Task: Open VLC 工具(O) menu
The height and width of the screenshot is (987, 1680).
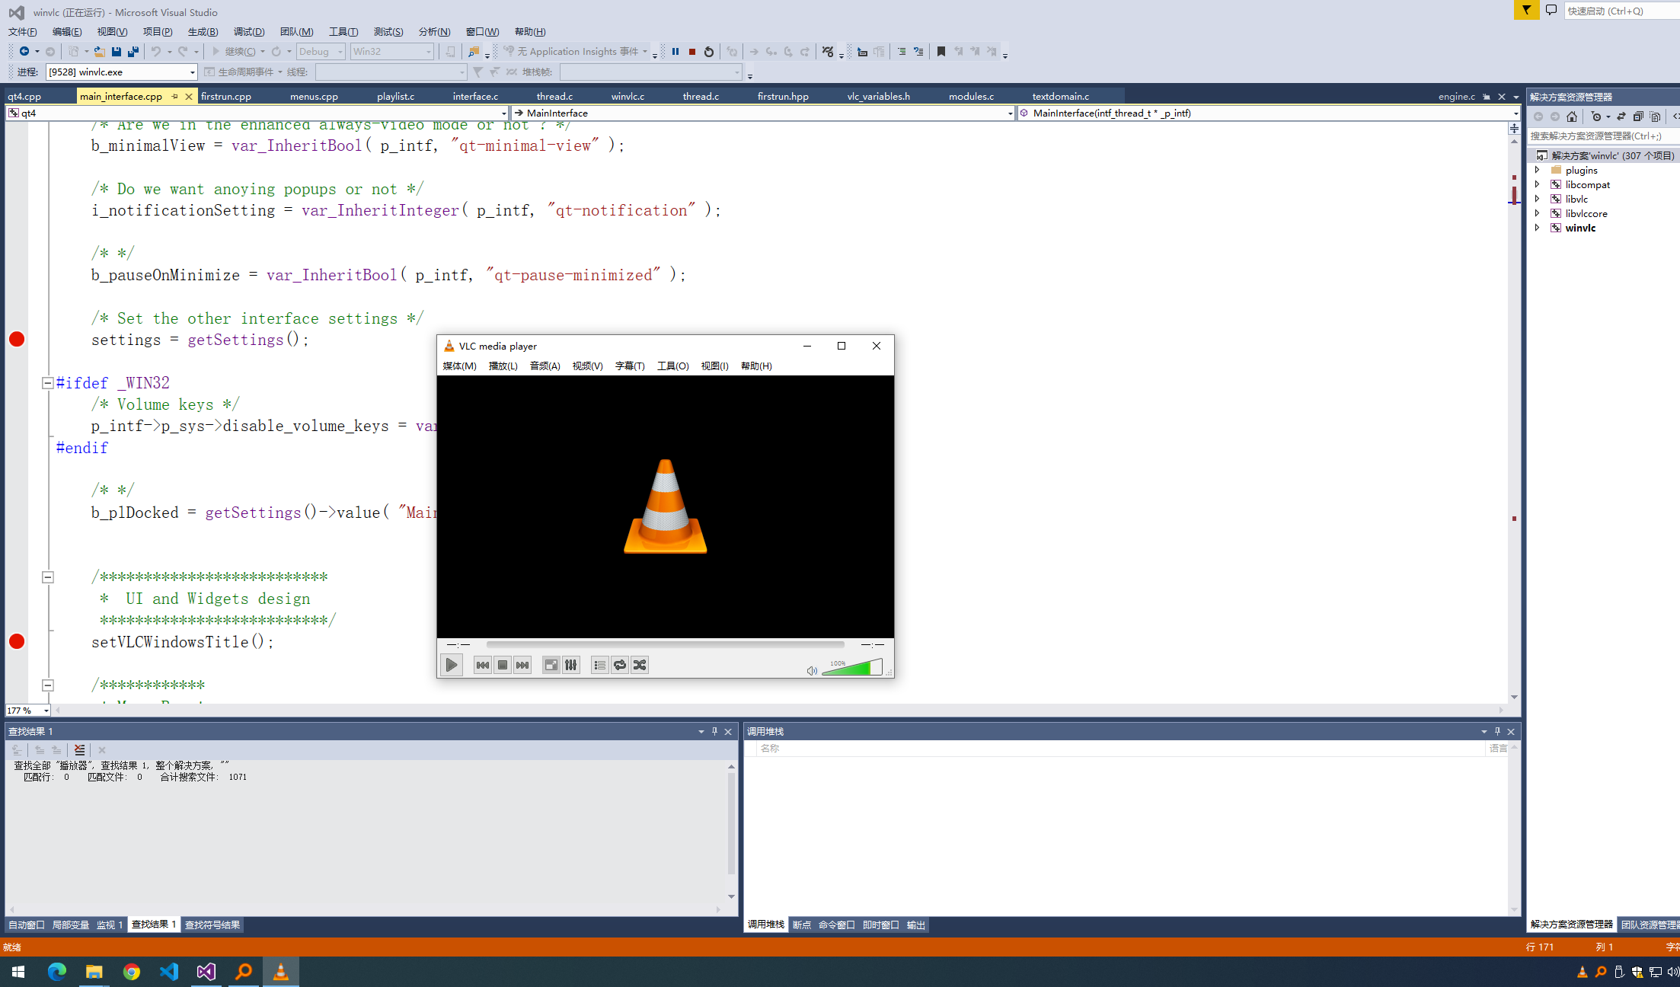Action: (673, 366)
